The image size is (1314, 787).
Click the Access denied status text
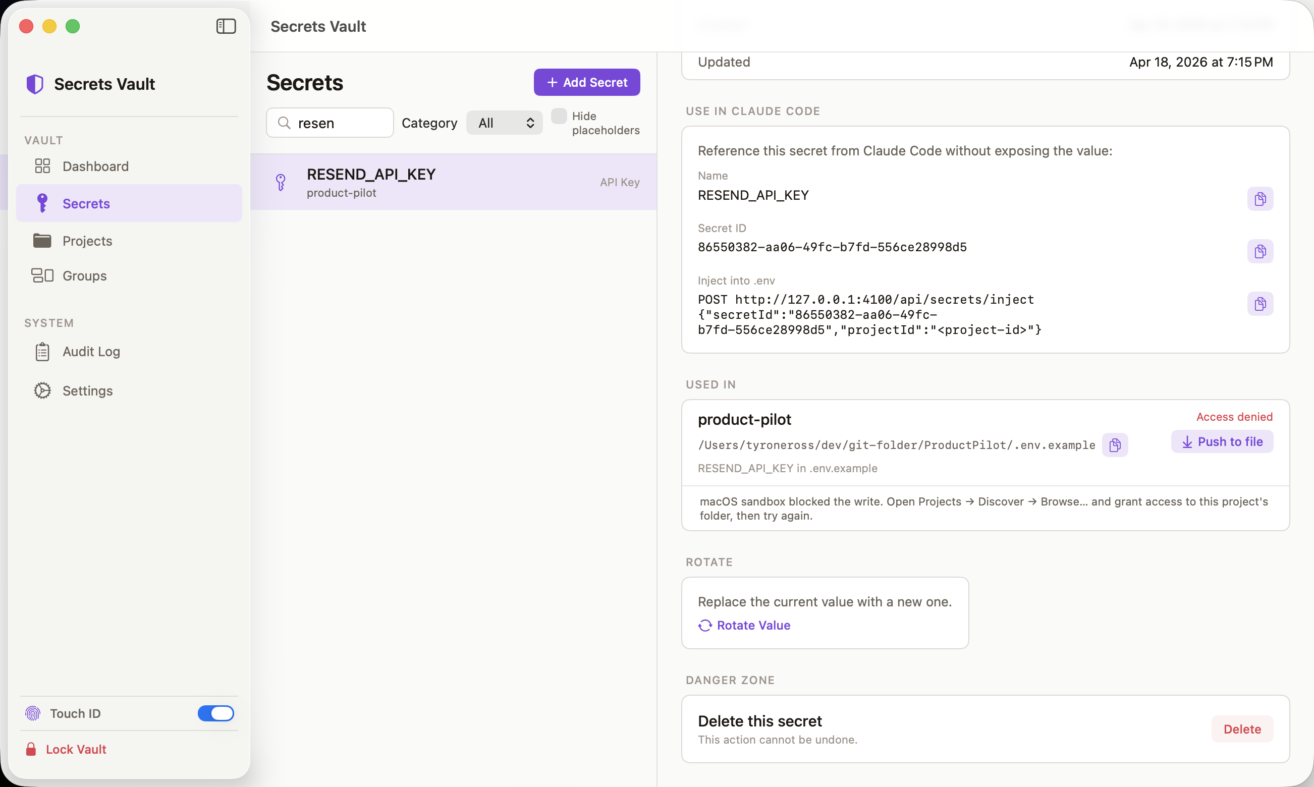(1234, 417)
